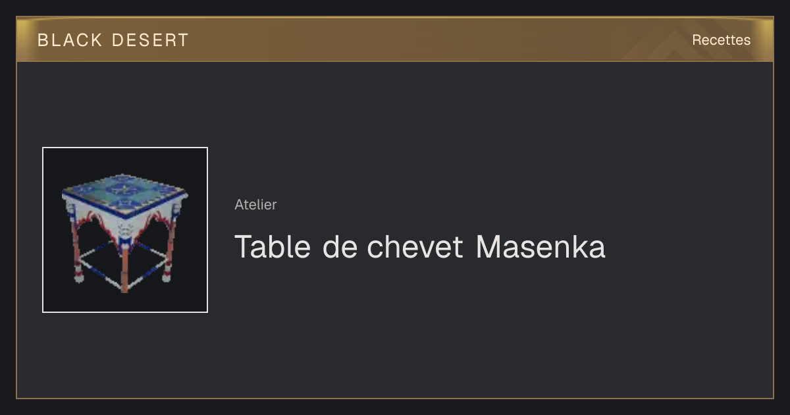Click the word chevet in the heading
Viewport: 790px width, 415px height.
click(x=415, y=247)
